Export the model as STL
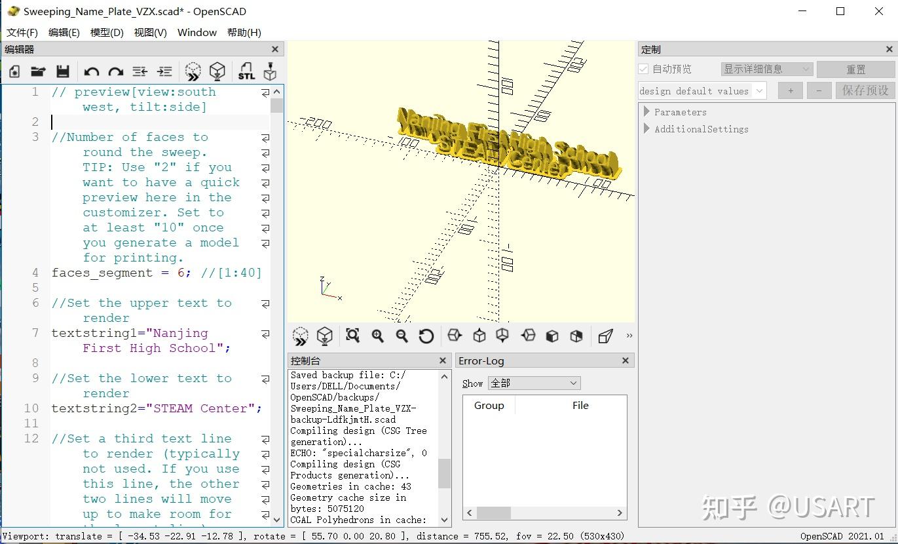The width and height of the screenshot is (898, 544). pos(246,71)
